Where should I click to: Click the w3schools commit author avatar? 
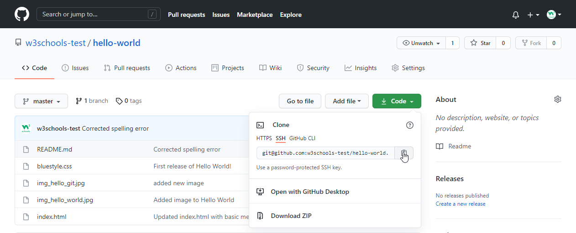point(26,128)
